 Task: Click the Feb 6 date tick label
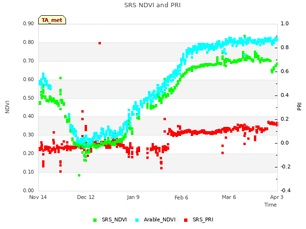pos(181,198)
